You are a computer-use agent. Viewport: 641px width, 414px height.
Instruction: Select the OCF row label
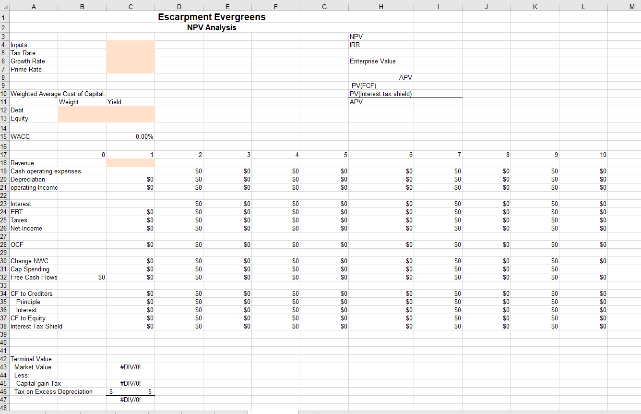17,244
